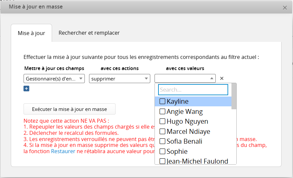Image resolution: width=293 pixels, height=178 pixels.
Task: Click the blue plus add-field icon
Action: coord(27,89)
